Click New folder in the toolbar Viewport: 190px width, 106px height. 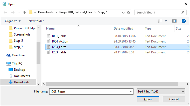pos(36,21)
